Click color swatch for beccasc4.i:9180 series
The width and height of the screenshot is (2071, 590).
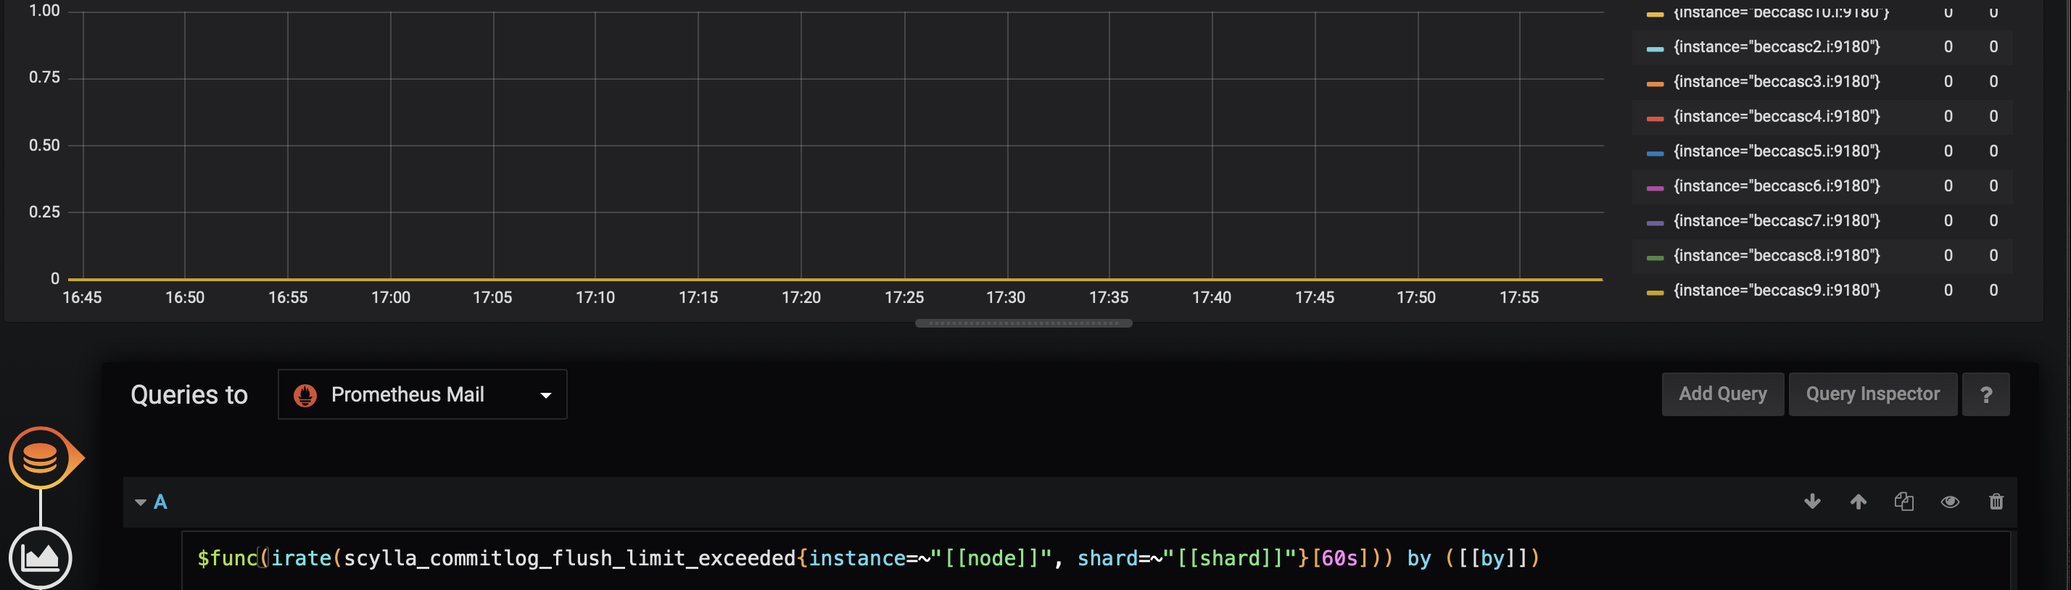tap(1655, 117)
